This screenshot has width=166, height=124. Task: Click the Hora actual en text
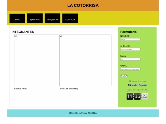tap(137, 81)
